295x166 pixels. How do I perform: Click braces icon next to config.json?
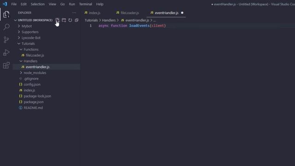[21, 84]
